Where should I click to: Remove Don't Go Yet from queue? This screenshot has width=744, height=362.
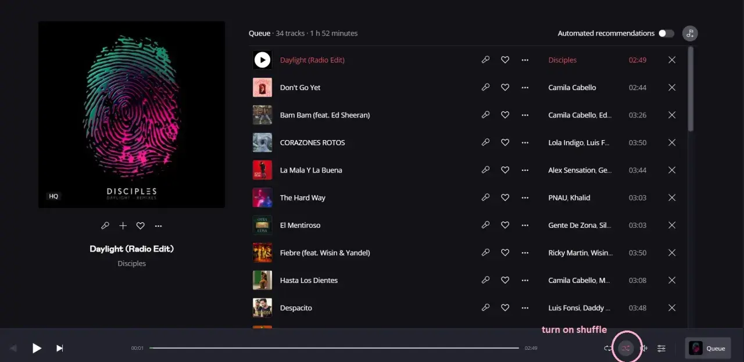(x=672, y=87)
